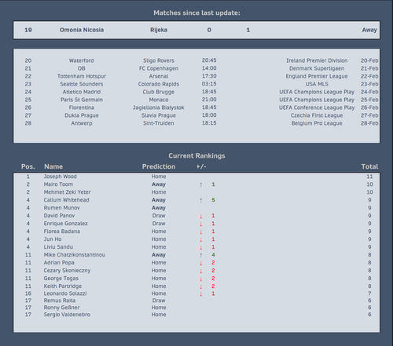Screen dimensions: 393x346
Task: Click 'Denmark Superligaen' league name
Action: [317, 68]
